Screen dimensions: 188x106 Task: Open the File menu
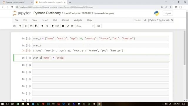click(x=16, y=20)
